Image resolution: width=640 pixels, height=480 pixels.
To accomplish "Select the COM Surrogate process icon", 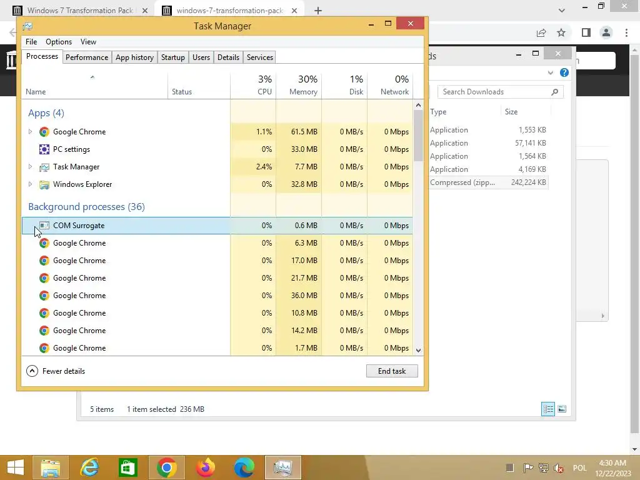I will 44,225.
